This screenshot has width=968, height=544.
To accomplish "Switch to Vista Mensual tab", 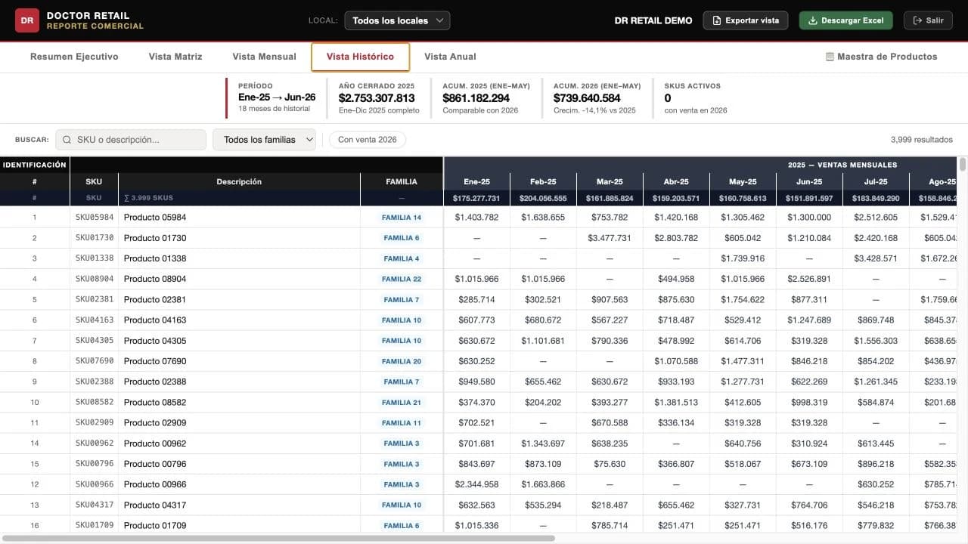I will point(264,57).
